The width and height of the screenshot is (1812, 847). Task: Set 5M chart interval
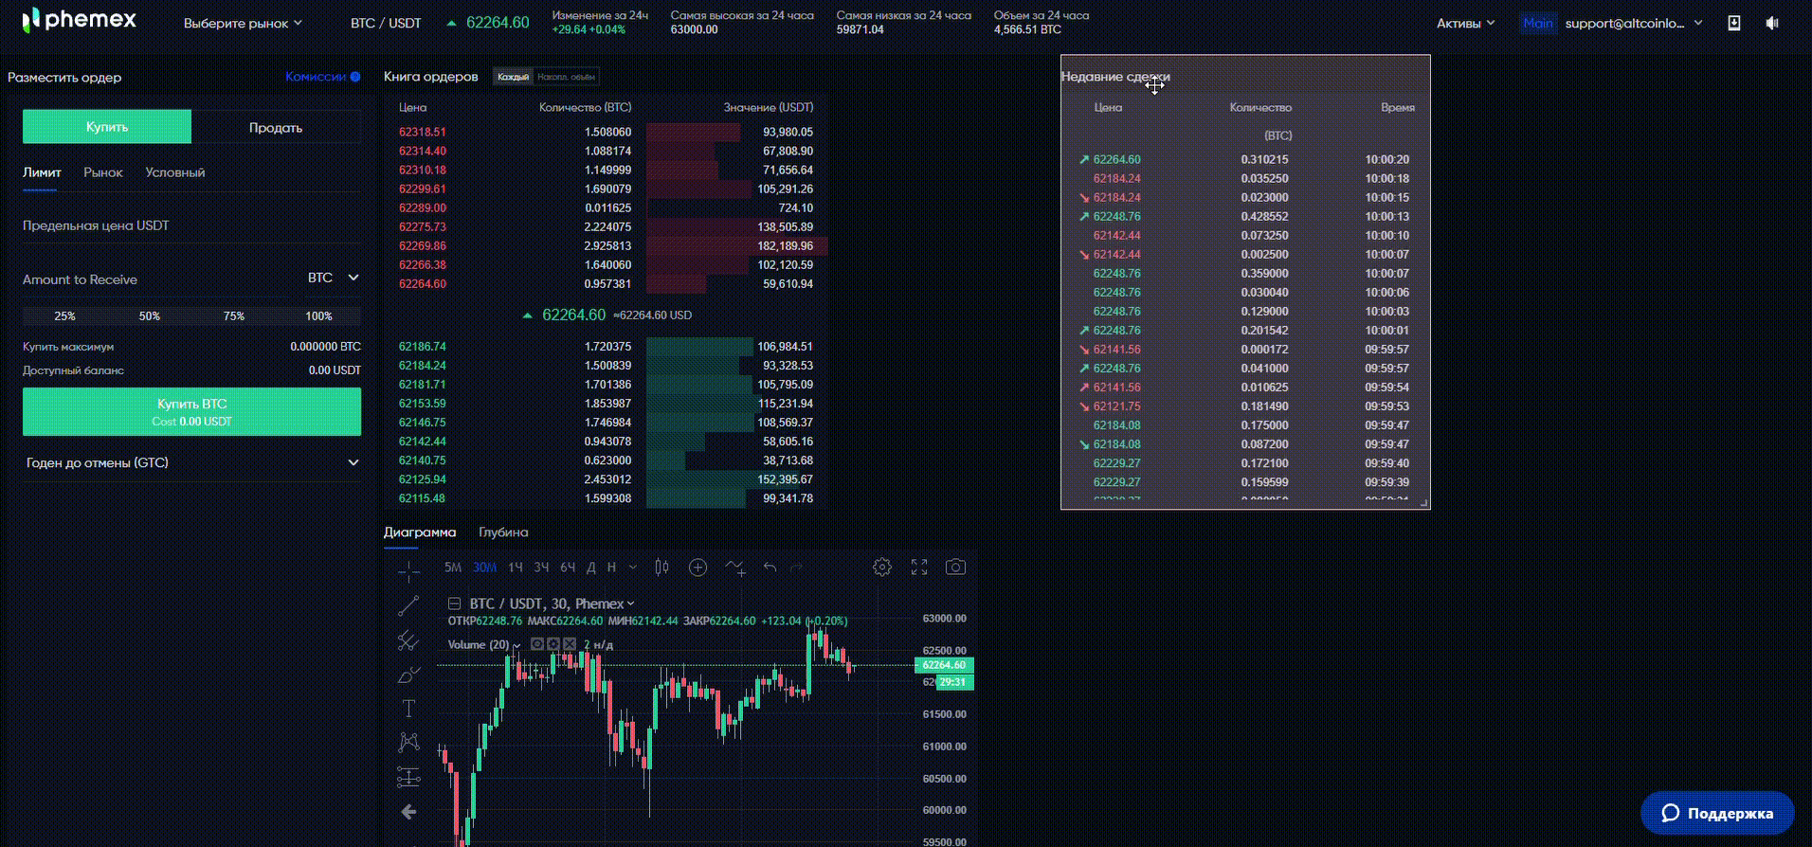(x=453, y=568)
